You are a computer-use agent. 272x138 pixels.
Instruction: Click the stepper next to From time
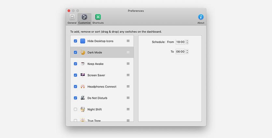187,42
